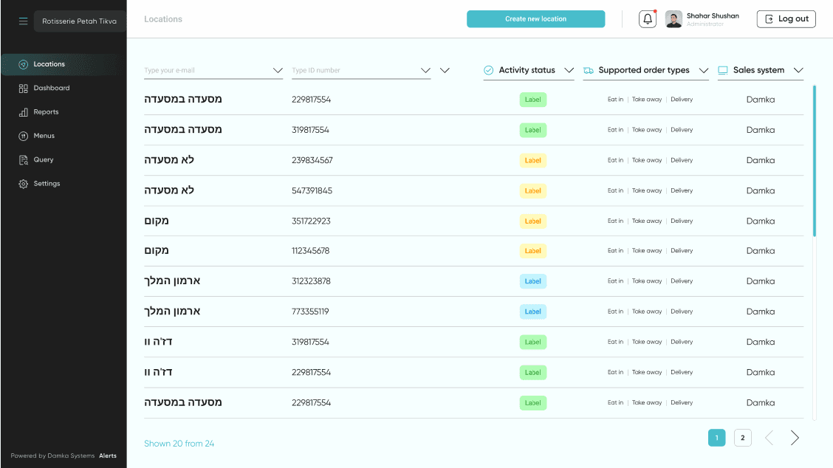Viewport: 833px width, 468px height.
Task: Click the Query document icon
Action: [23, 160]
